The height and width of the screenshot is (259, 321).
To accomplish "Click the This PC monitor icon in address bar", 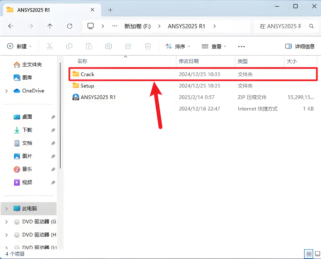I will pyautogui.click(x=90, y=26).
